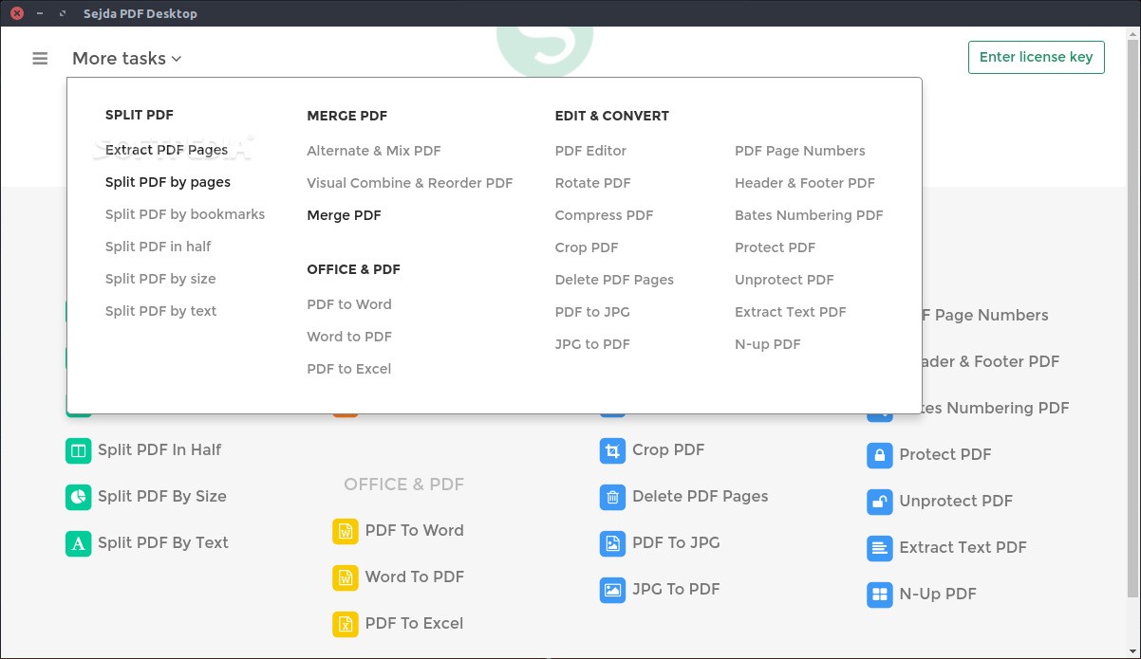Screen dimensions: 1141x659
Task: Open Unprotect PDF main page link
Action: click(956, 501)
